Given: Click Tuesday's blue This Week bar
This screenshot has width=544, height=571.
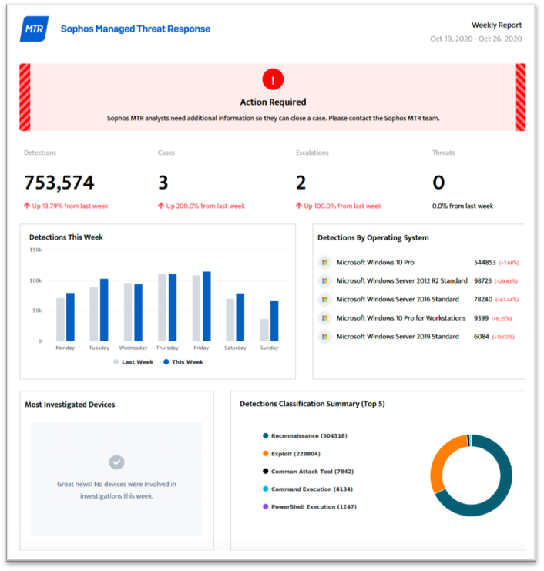Looking at the screenshot, I should pos(104,310).
